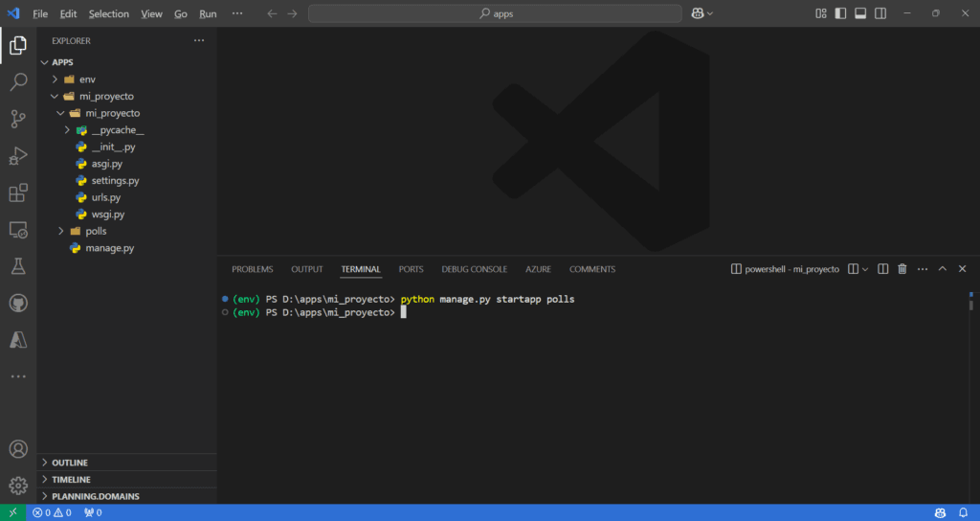Viewport: 980px width, 521px height.
Task: Open Explorer views and more actions
Action: pos(199,40)
